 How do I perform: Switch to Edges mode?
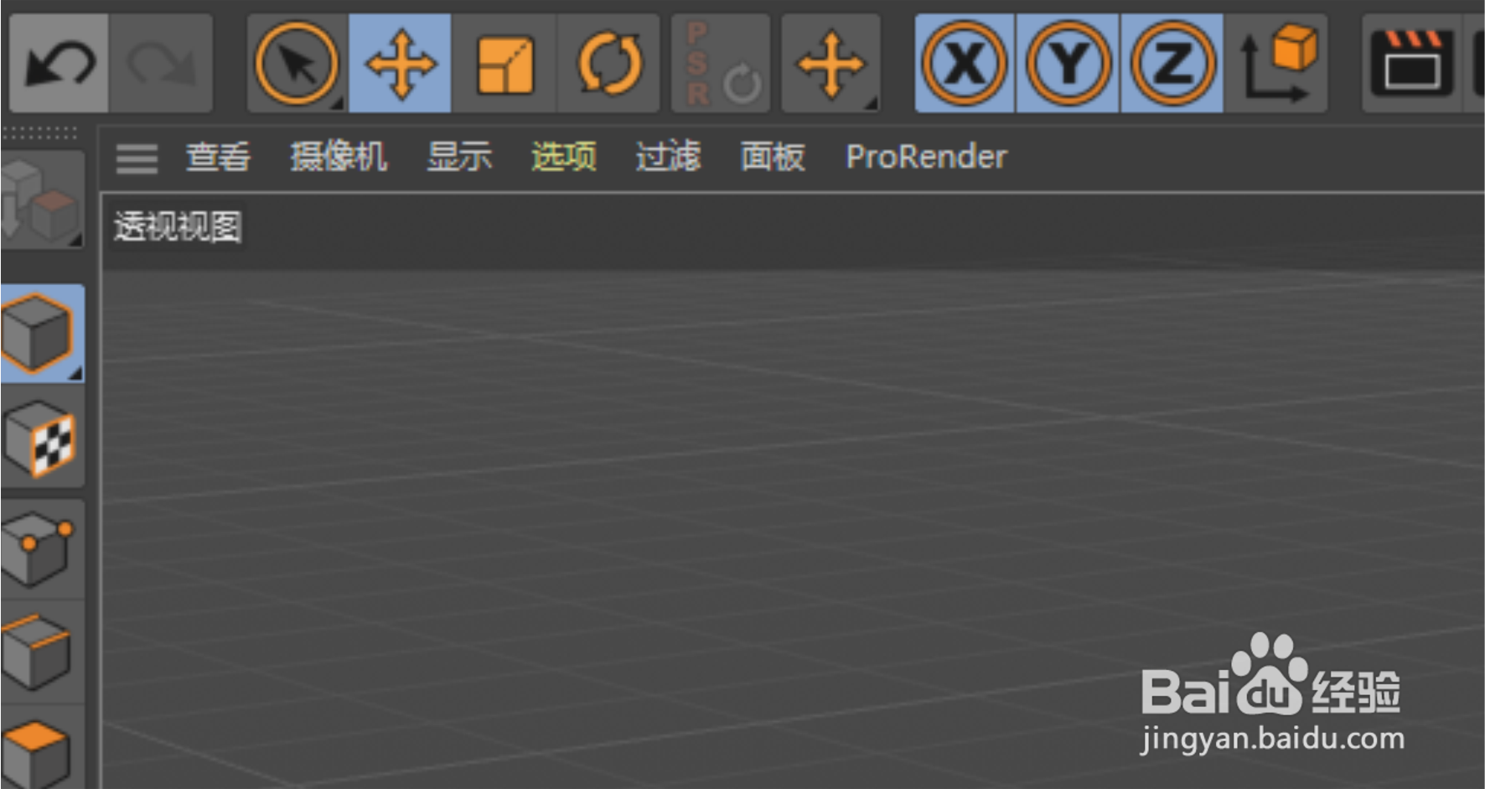pyautogui.click(x=42, y=651)
